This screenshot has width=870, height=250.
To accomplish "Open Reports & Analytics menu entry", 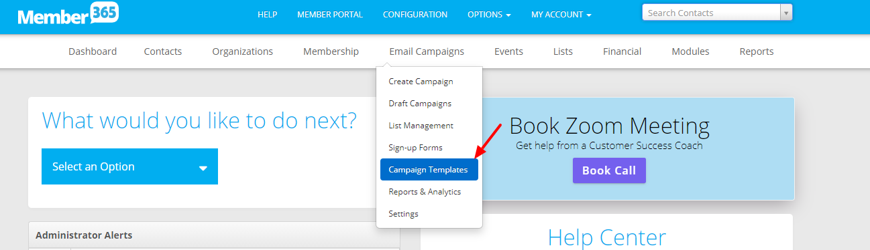I will click(429, 192).
